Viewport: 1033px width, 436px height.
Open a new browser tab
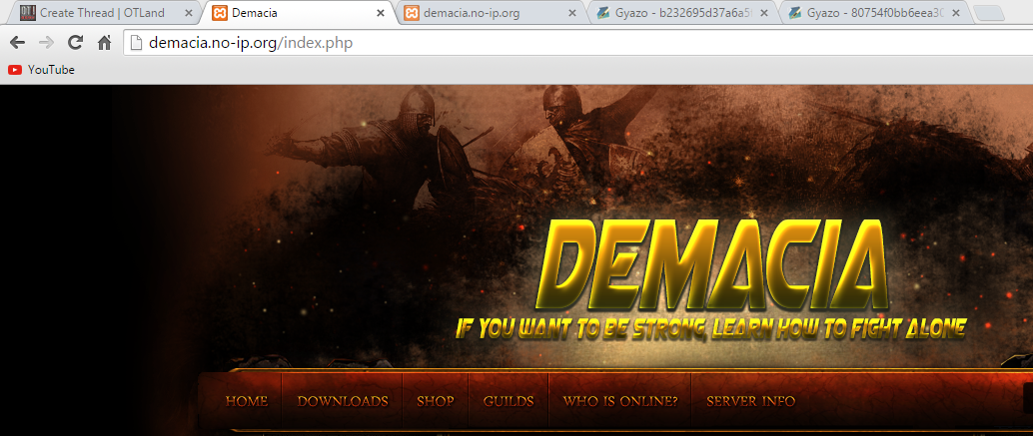987,13
